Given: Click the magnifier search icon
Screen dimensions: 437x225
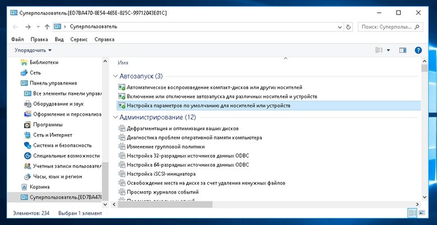Looking at the screenshot, I should click(x=417, y=27).
